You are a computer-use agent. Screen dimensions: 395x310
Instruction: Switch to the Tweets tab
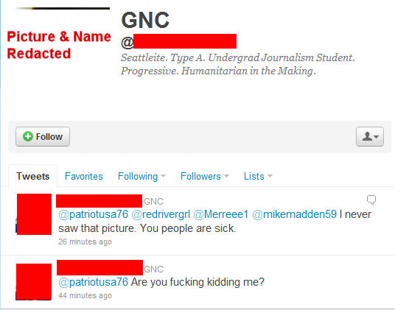pyautogui.click(x=32, y=176)
